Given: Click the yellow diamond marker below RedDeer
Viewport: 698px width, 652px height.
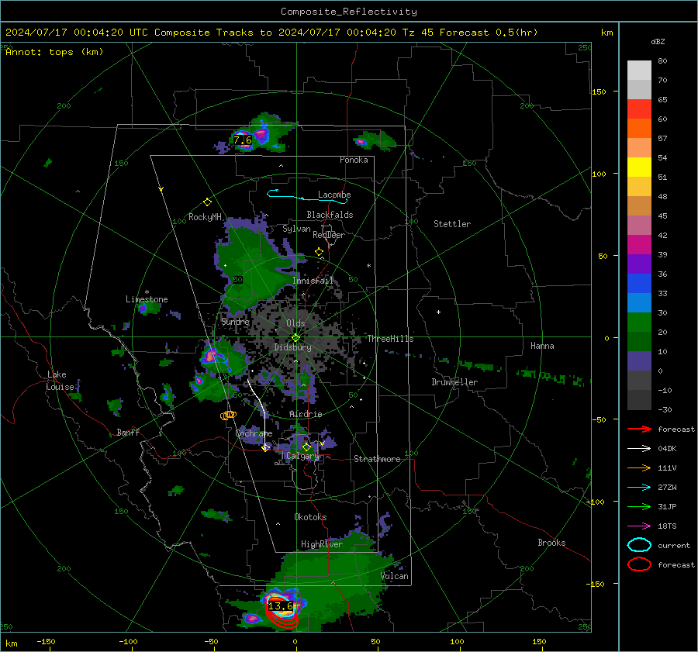Looking at the screenshot, I should (320, 252).
